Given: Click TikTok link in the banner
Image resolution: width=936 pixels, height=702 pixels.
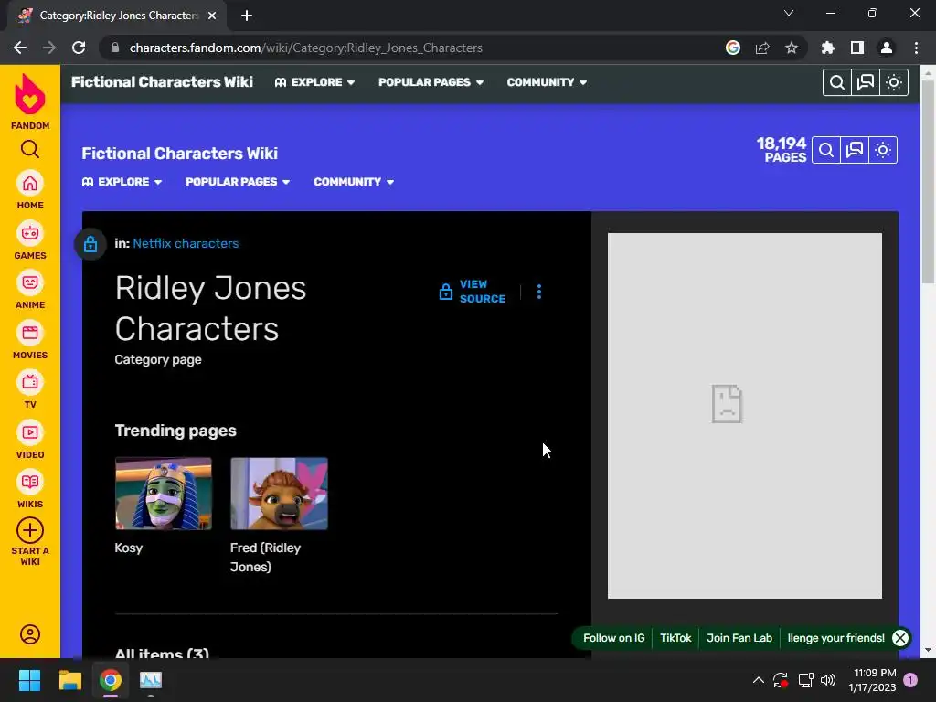Looking at the screenshot, I should pos(675,637).
